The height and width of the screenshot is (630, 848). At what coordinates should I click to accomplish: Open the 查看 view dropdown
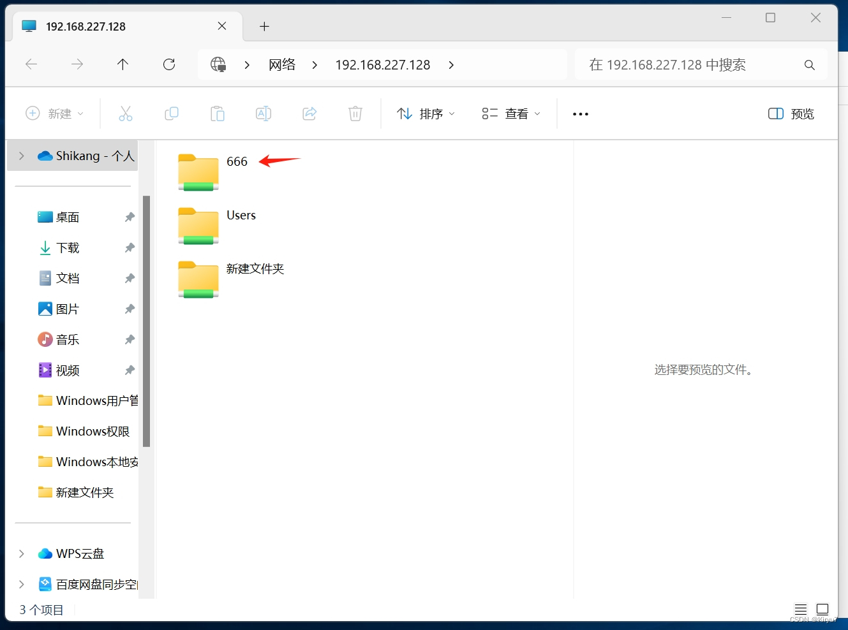511,114
